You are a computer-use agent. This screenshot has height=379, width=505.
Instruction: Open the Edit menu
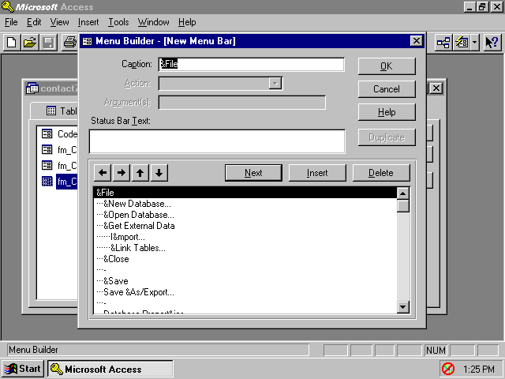[x=34, y=22]
